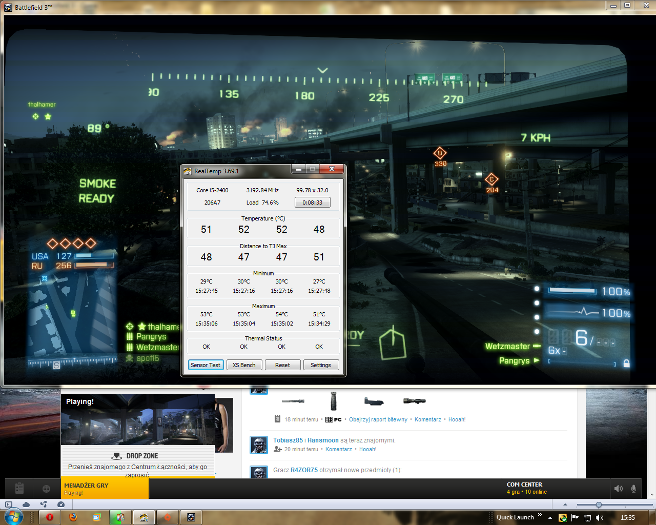656x525 pixels.
Task: Click Hooah! on the 18 minut temu post
Action: (457, 419)
